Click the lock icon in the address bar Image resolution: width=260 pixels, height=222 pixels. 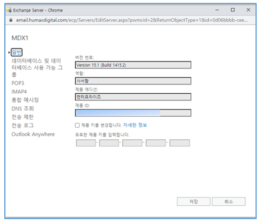tap(11, 20)
